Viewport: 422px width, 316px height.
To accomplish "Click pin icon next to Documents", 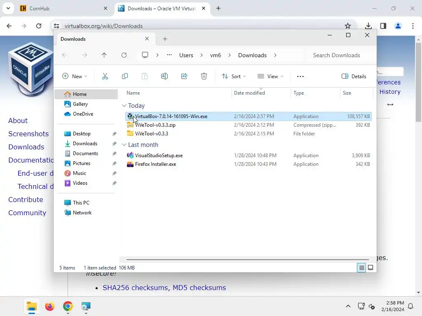I will 115,153.
